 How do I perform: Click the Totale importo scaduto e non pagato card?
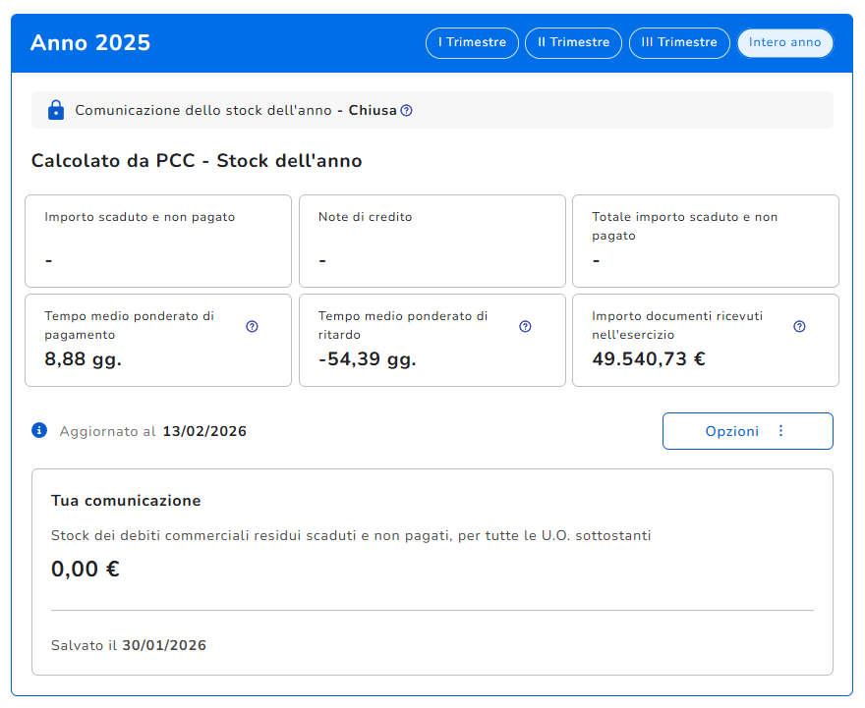pyautogui.click(x=705, y=241)
